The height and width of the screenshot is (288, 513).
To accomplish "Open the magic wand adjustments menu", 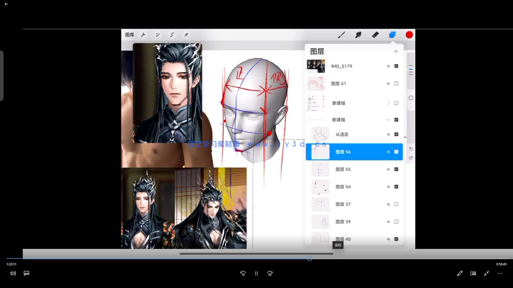I will click(157, 35).
